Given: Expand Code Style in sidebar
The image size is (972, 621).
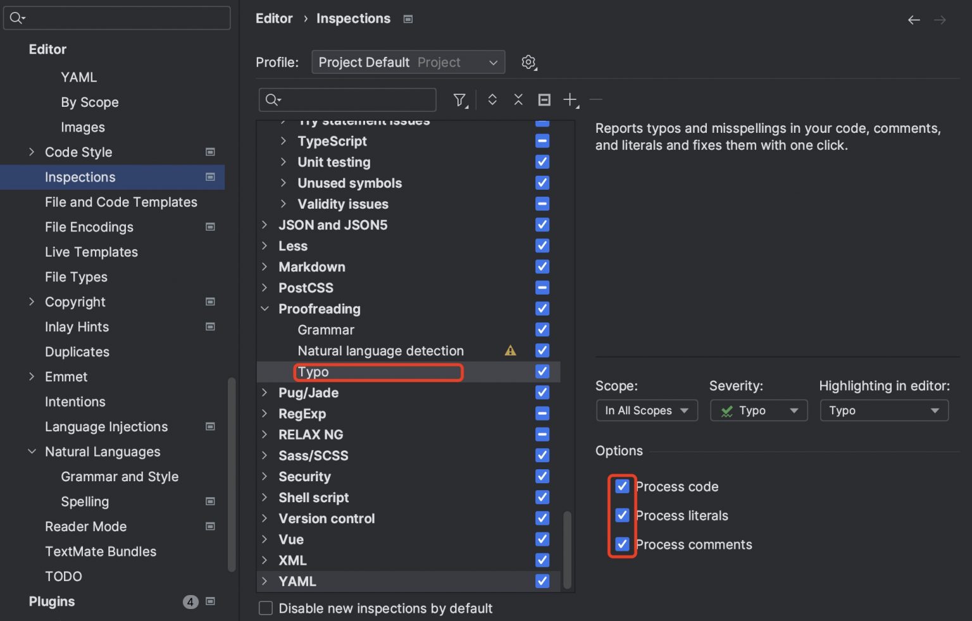Looking at the screenshot, I should (32, 152).
